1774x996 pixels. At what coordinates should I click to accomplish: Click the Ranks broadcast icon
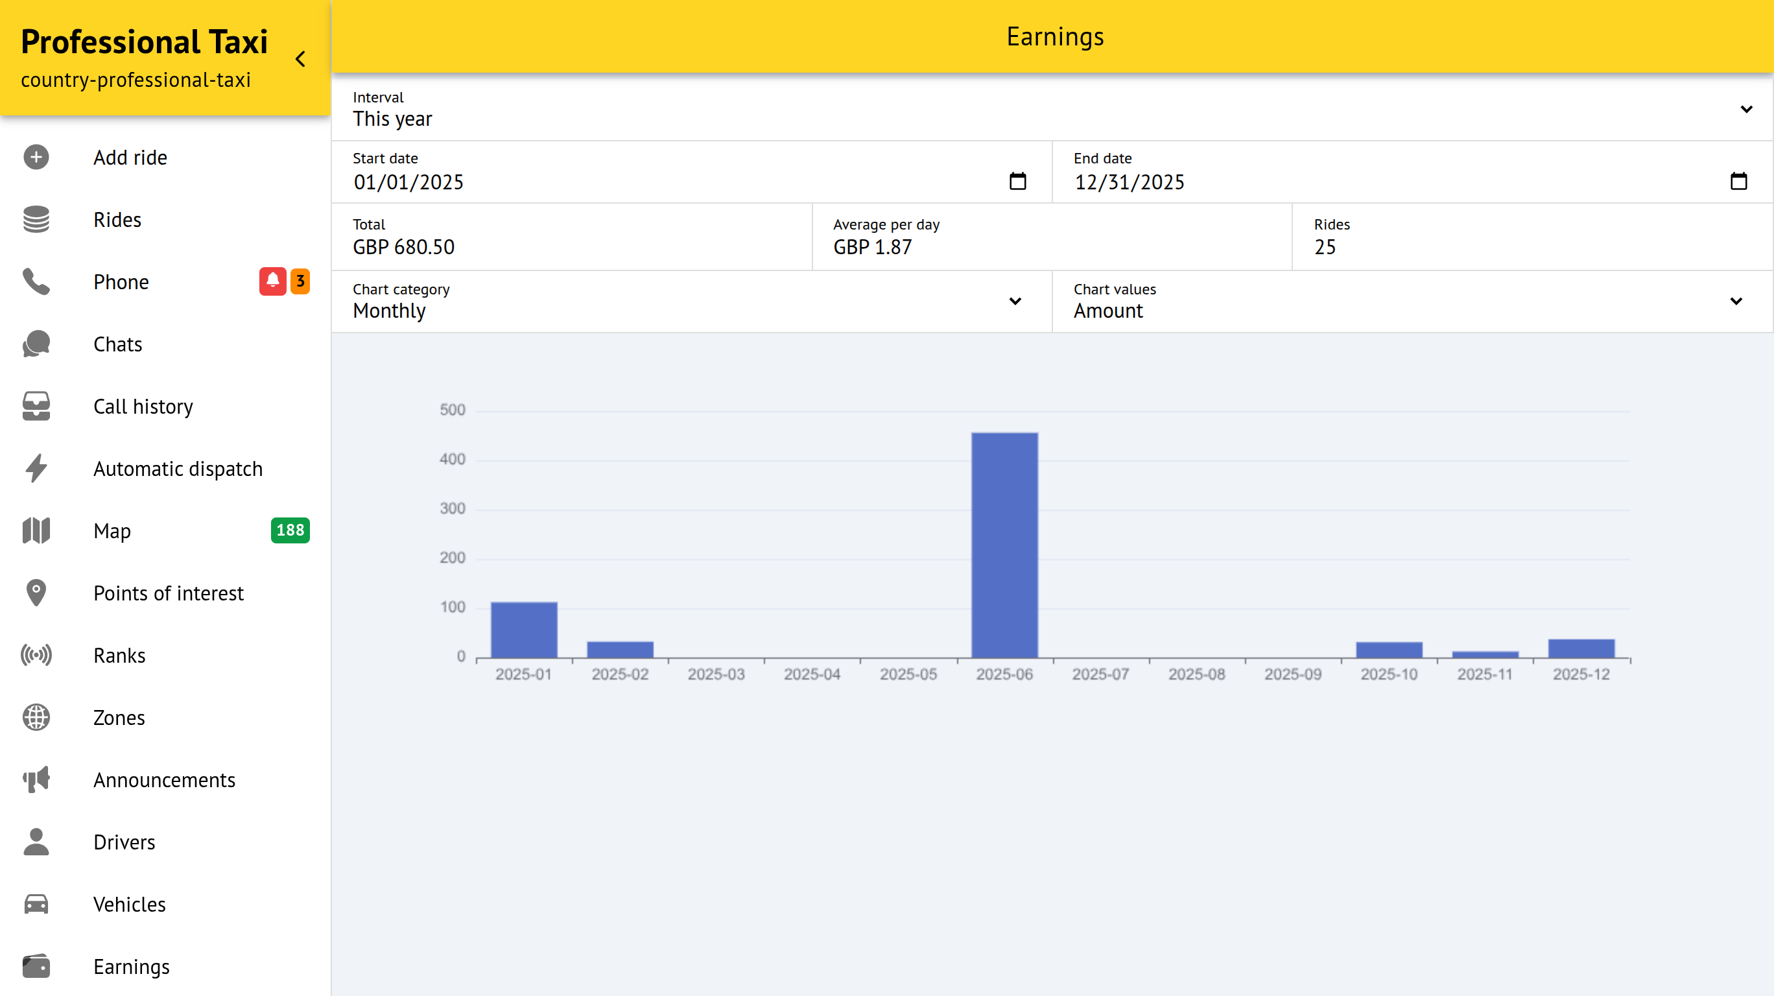pos(36,655)
